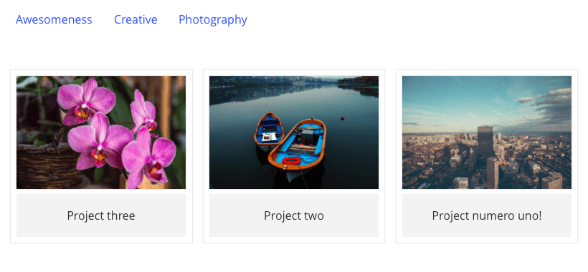View the city skyline project image
The image size is (588, 272).
pos(487,132)
